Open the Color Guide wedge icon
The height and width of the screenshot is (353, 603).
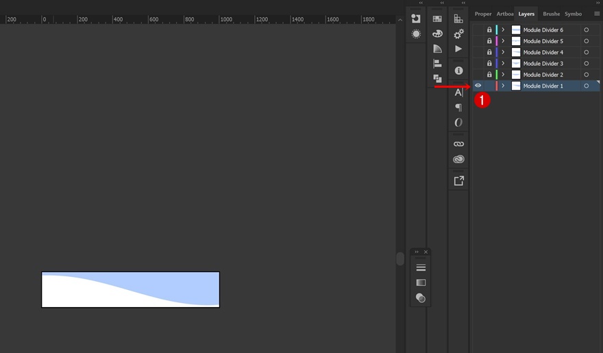pyautogui.click(x=437, y=49)
